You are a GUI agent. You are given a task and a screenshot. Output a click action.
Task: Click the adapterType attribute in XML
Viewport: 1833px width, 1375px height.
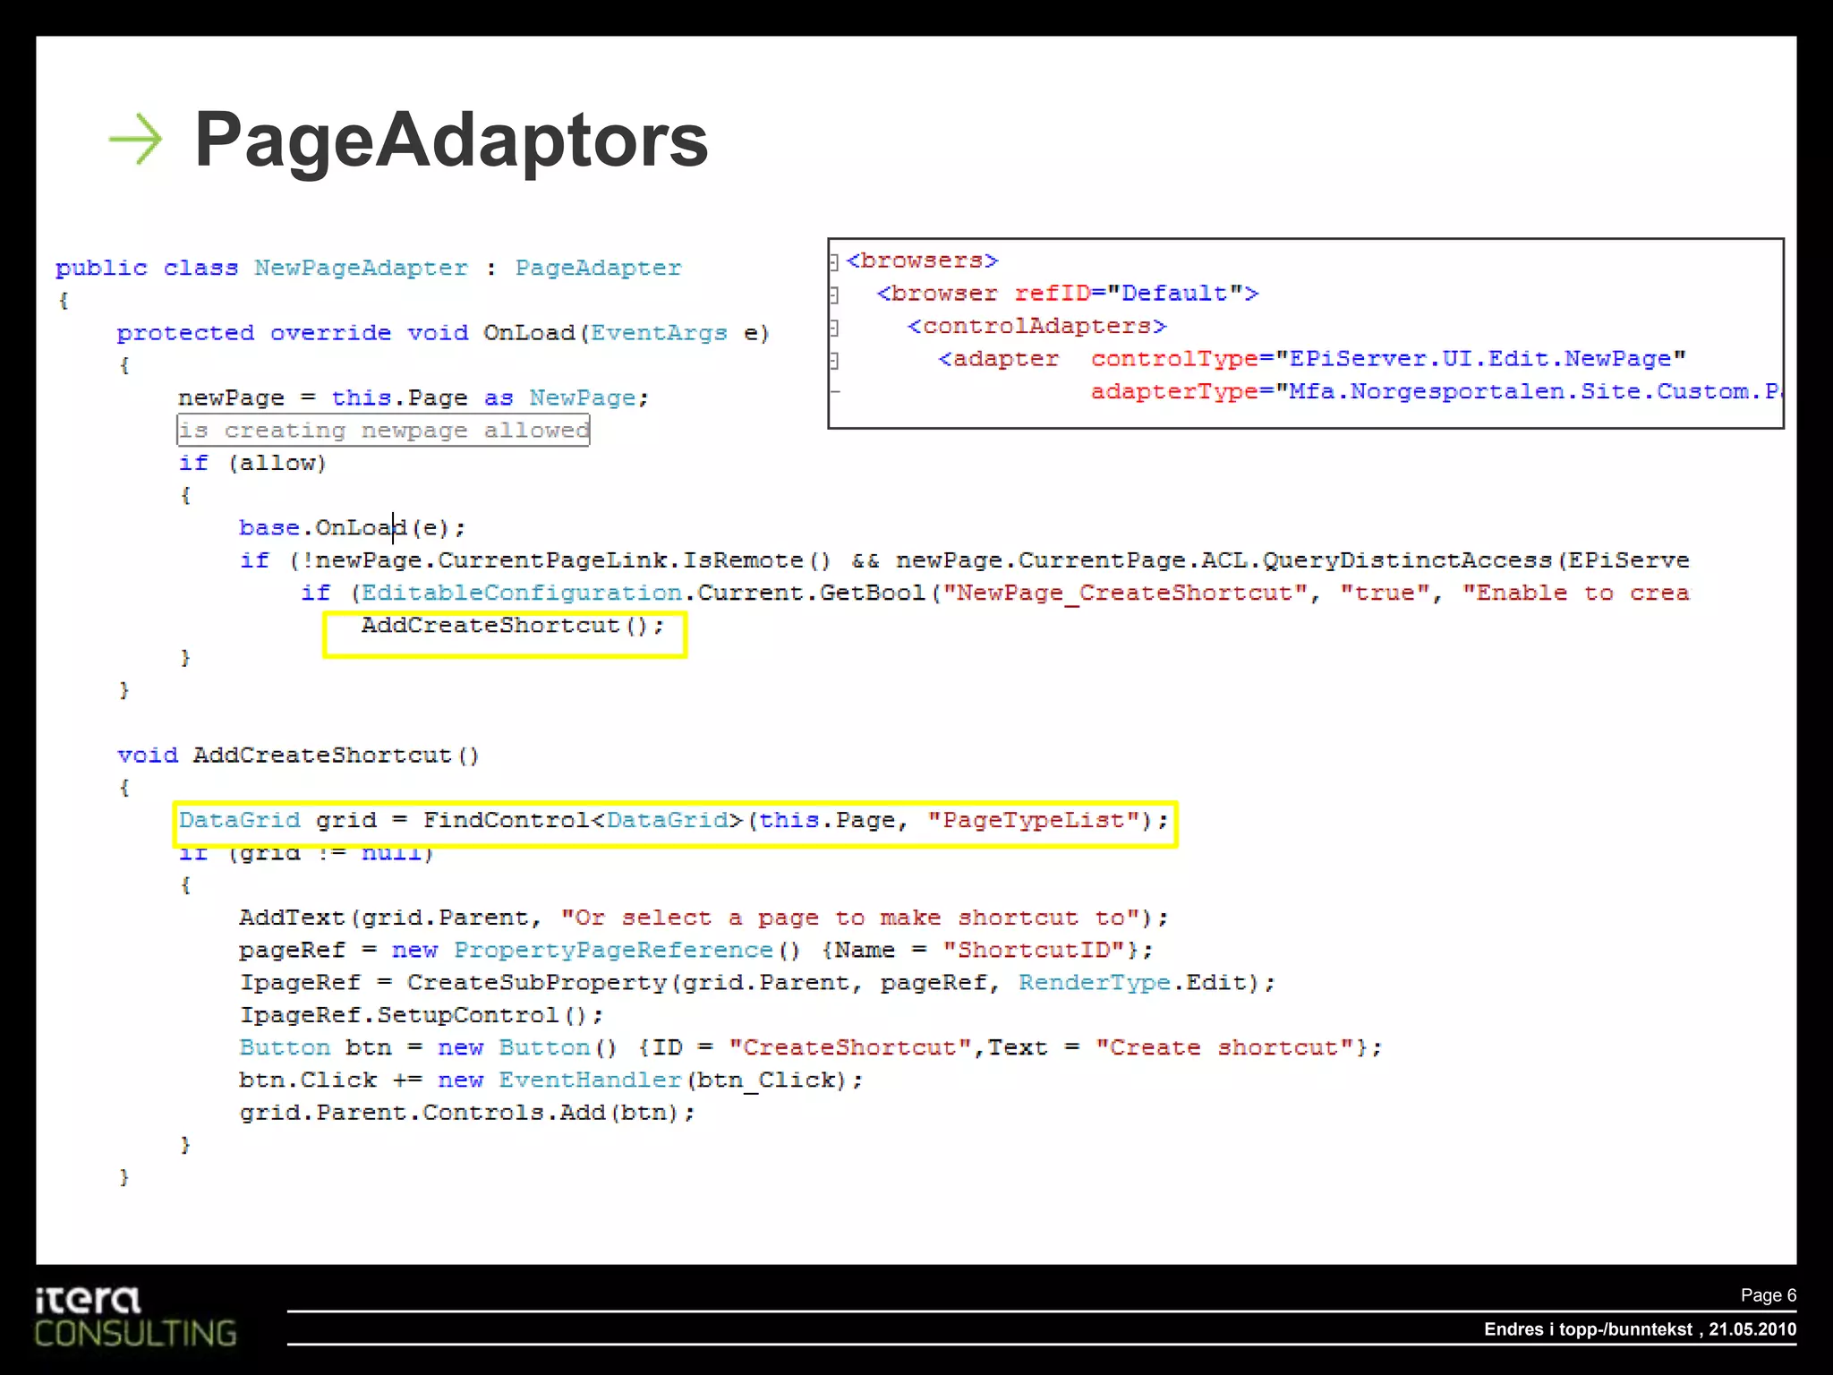(x=1174, y=392)
